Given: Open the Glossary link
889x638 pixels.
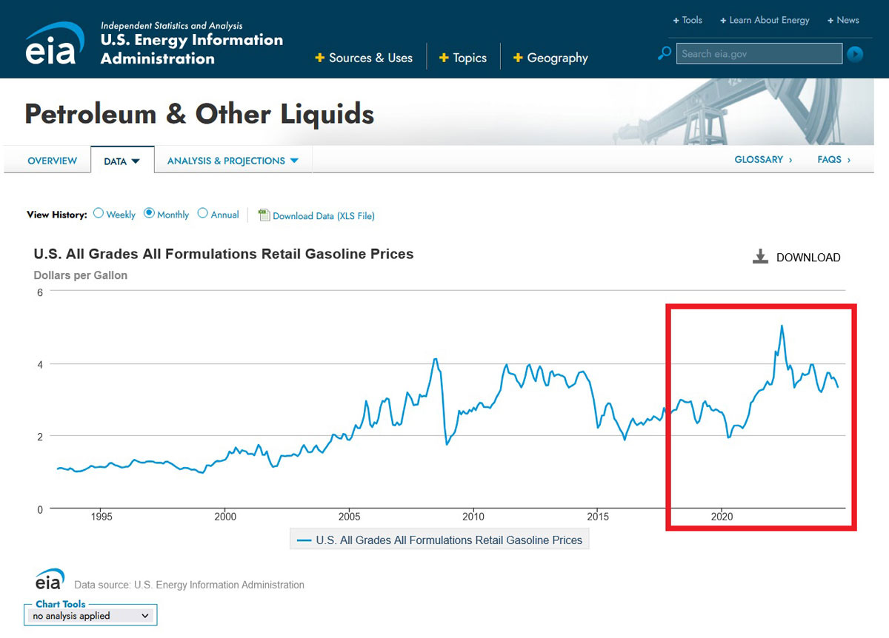Looking at the screenshot, I should (763, 159).
